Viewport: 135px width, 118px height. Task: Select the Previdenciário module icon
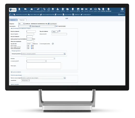(38, 10)
